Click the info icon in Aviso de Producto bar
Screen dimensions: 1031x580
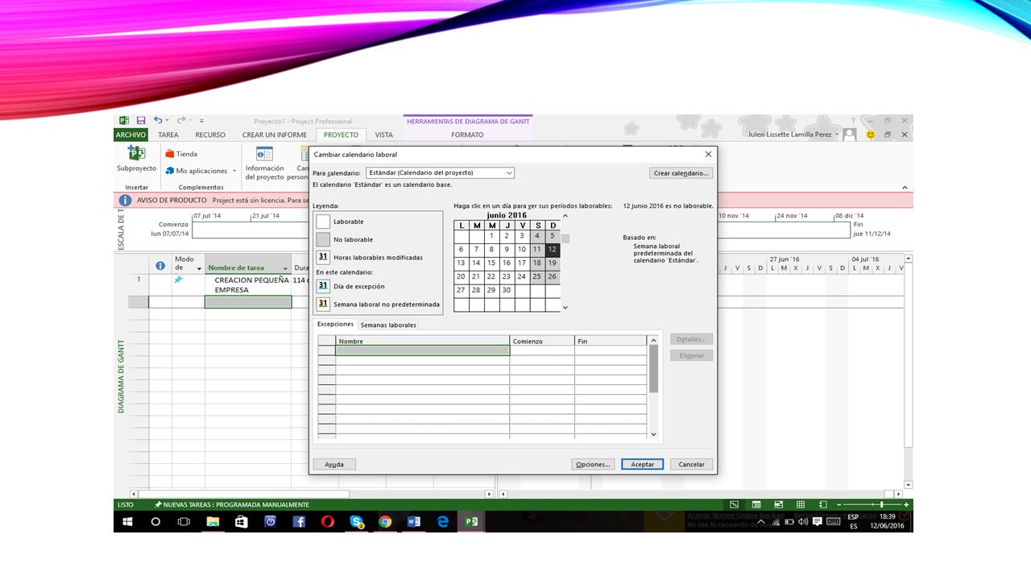point(126,200)
